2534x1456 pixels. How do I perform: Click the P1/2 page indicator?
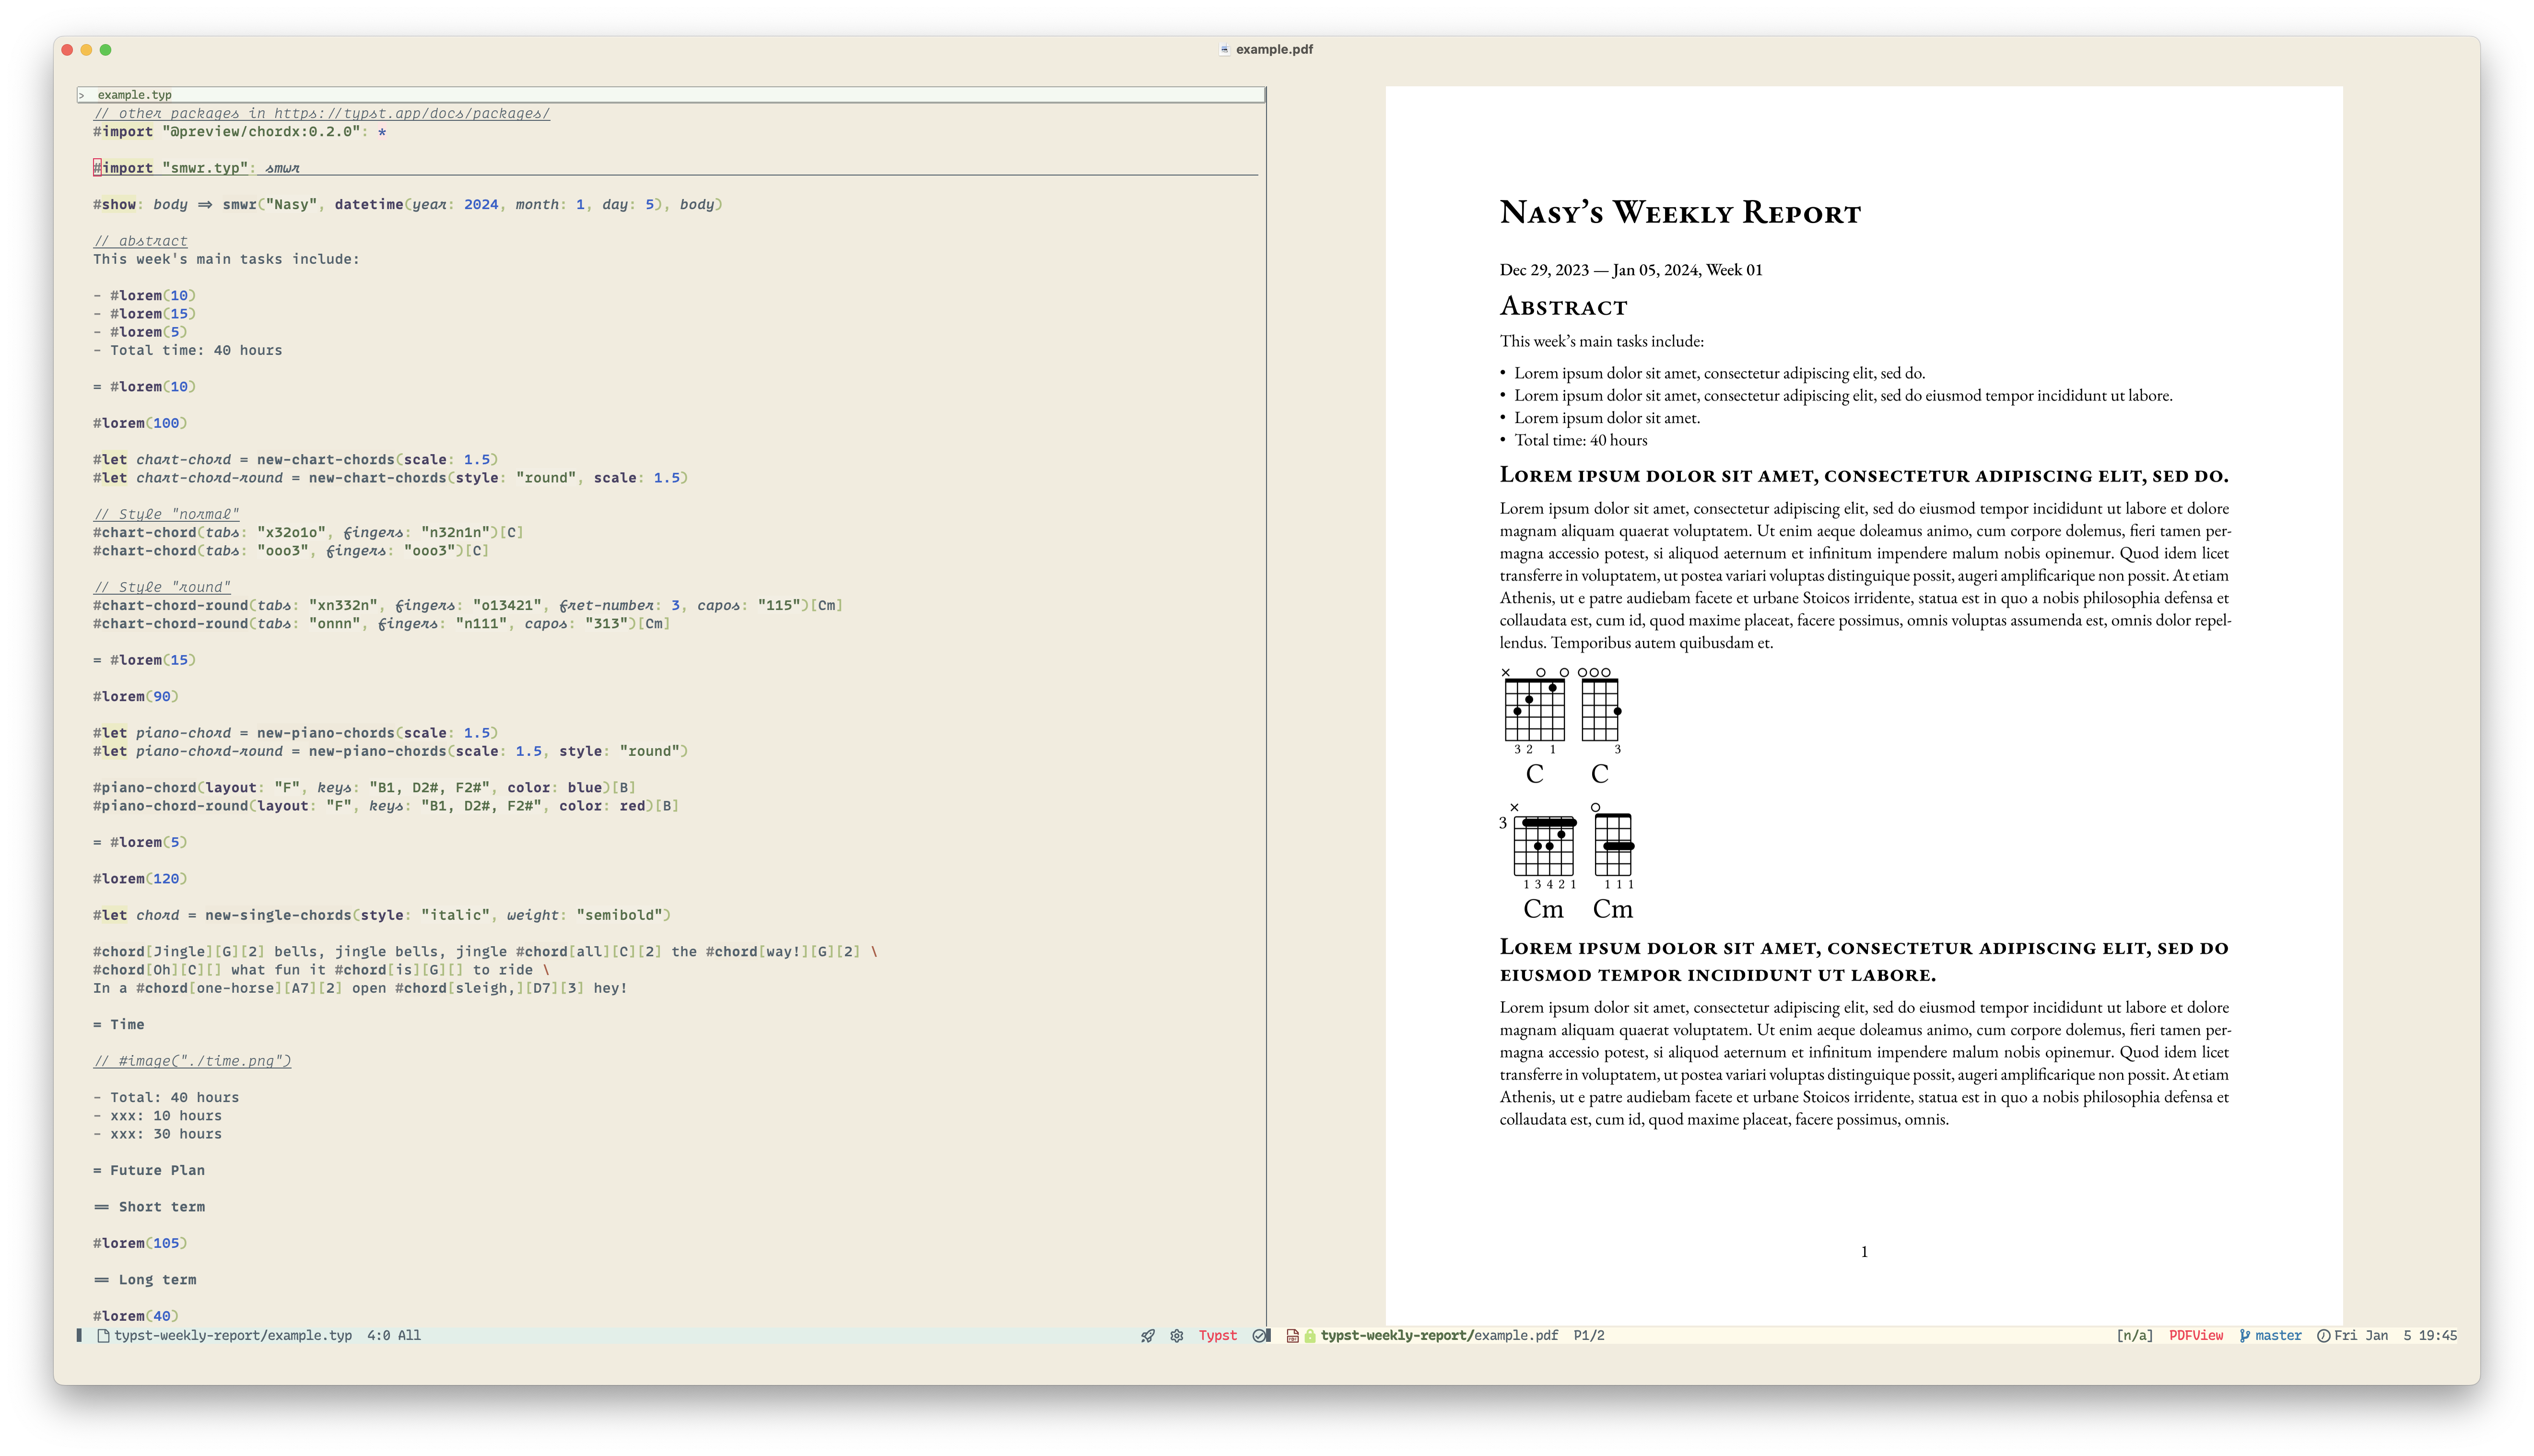[1588, 1336]
